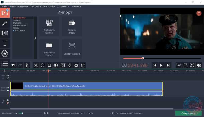Open clip properties gear icon
The height and width of the screenshot is (117, 204).
pyautogui.click(x=76, y=65)
